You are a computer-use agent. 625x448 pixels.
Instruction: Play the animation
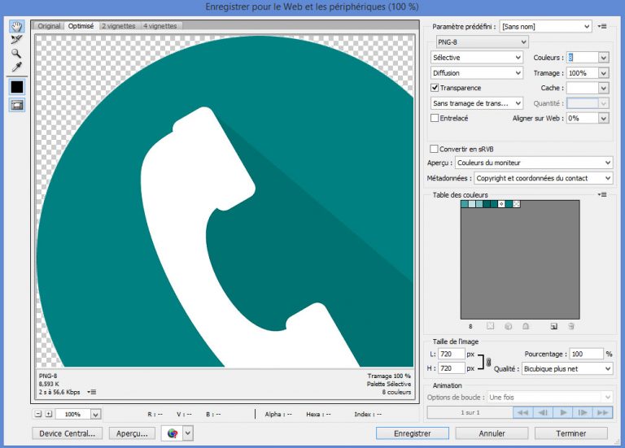563,412
